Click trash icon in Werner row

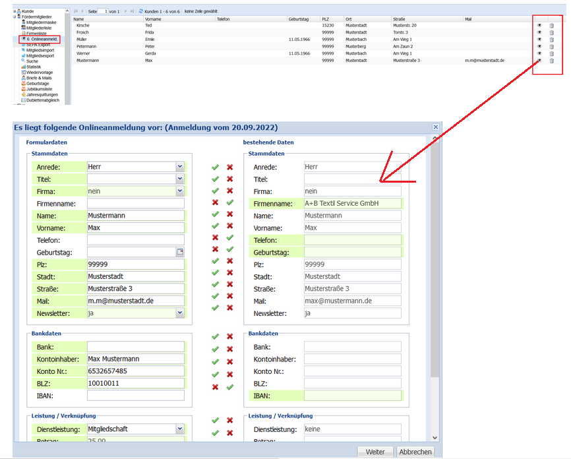pos(552,53)
